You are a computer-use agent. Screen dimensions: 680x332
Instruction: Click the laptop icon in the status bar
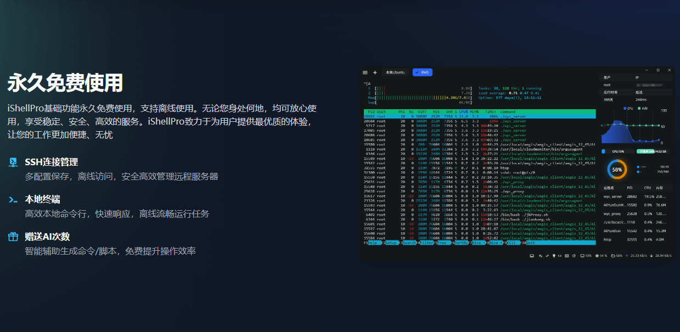coord(532,256)
